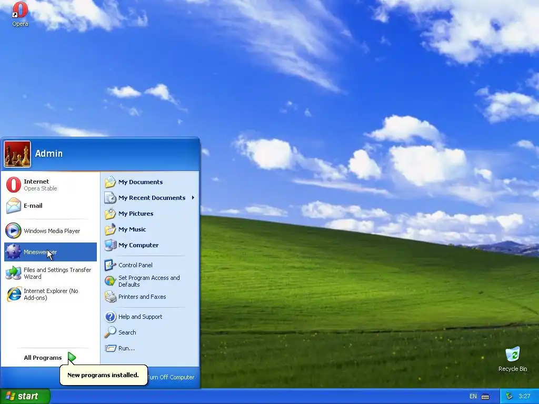Click the 3:27 taskbar clock
This screenshot has width=539, height=404.
pyautogui.click(x=525, y=396)
